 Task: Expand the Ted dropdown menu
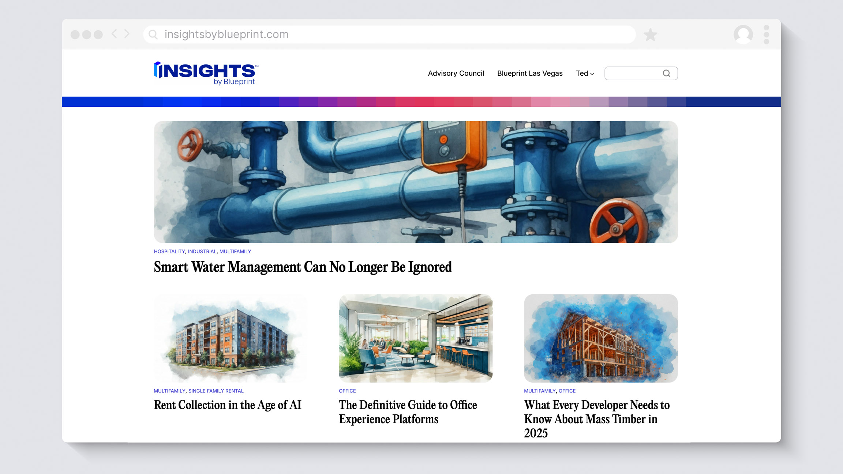pyautogui.click(x=585, y=74)
